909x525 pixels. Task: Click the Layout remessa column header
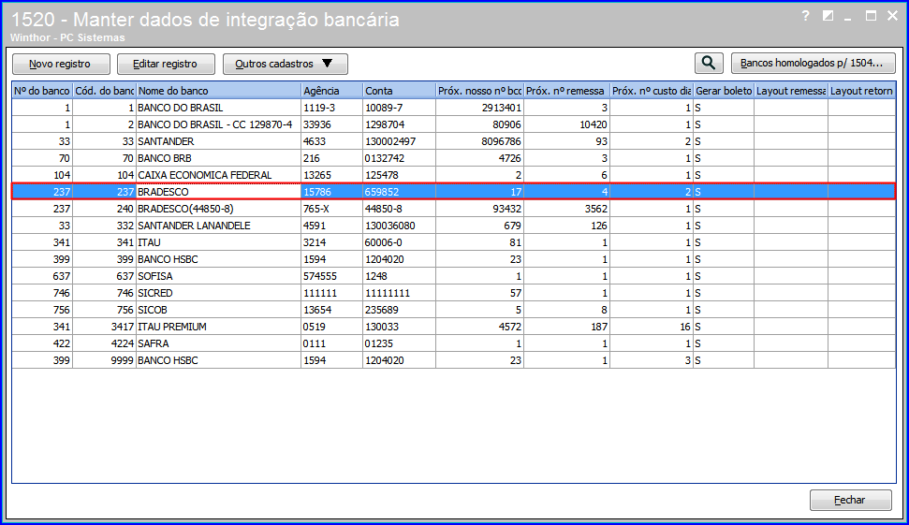[x=791, y=91]
